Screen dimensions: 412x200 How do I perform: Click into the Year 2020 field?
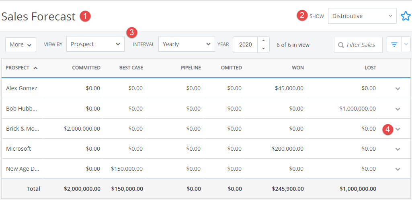click(246, 44)
